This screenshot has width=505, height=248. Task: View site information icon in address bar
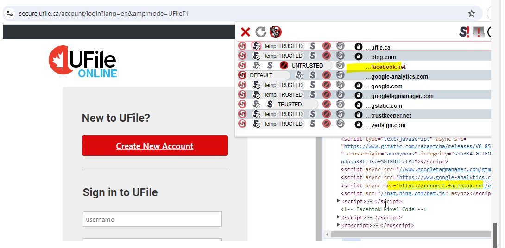tap(10, 13)
